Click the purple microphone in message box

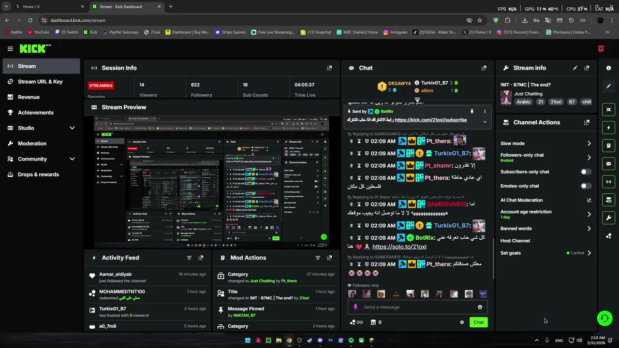click(355, 307)
